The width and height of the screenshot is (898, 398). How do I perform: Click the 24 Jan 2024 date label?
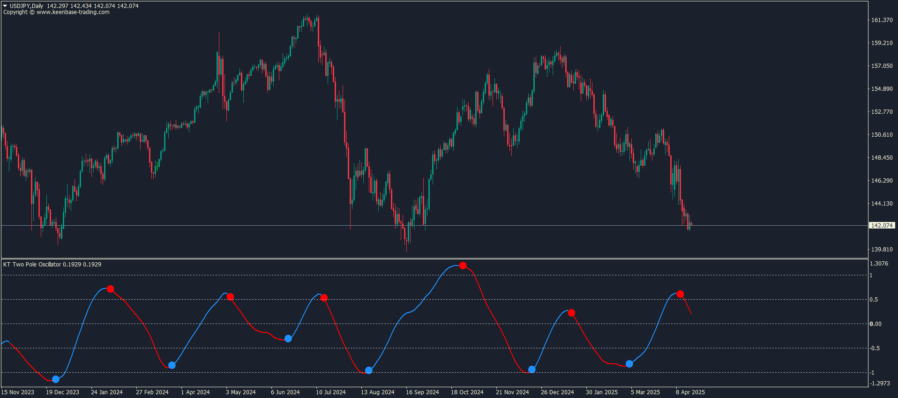[107, 392]
